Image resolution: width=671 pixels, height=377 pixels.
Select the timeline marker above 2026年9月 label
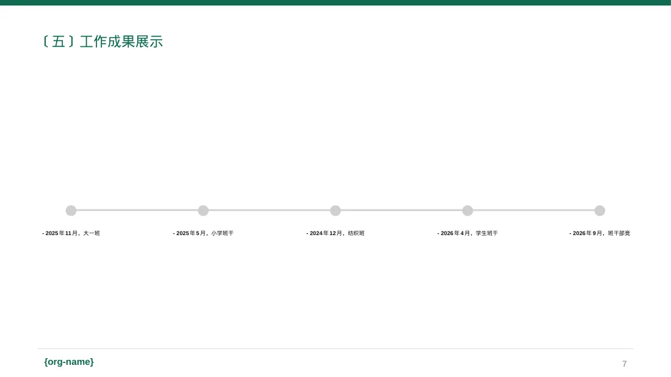click(600, 210)
